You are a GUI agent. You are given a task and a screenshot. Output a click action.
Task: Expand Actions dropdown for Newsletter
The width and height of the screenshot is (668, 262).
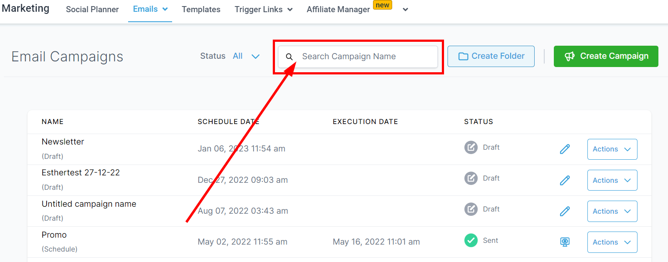pyautogui.click(x=612, y=149)
